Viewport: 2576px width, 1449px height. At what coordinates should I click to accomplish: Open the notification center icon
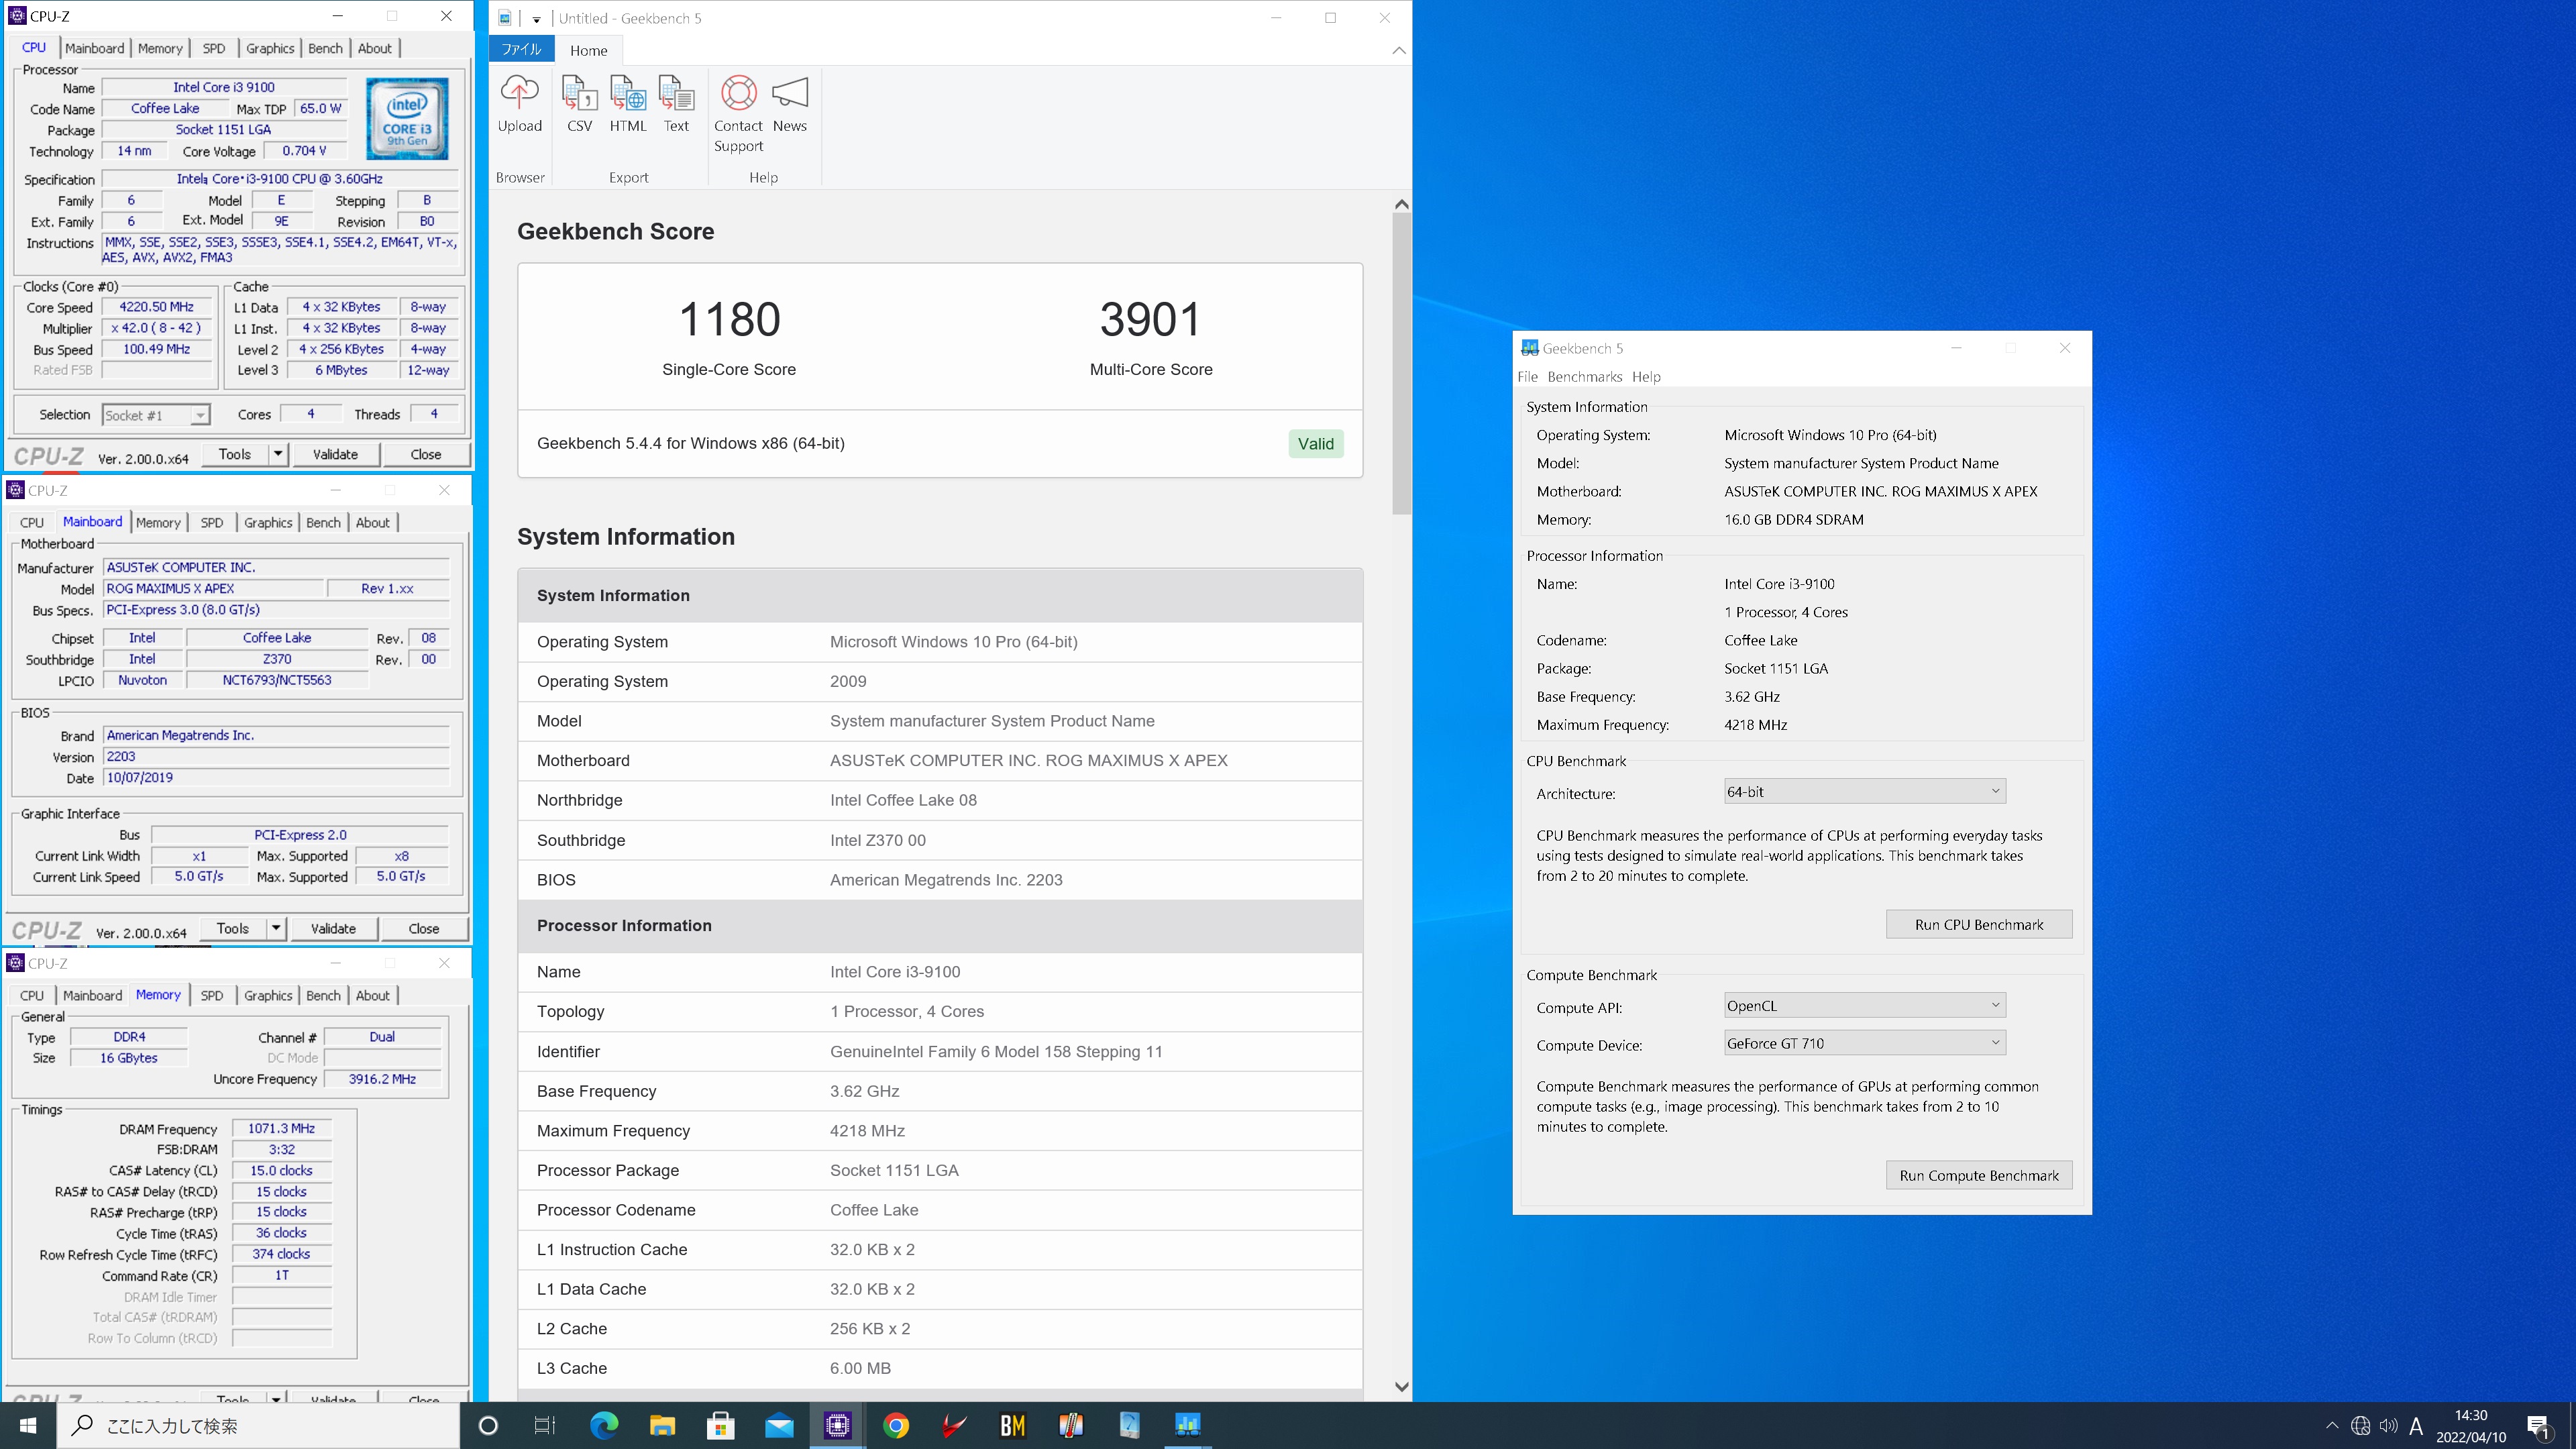2538,1426
